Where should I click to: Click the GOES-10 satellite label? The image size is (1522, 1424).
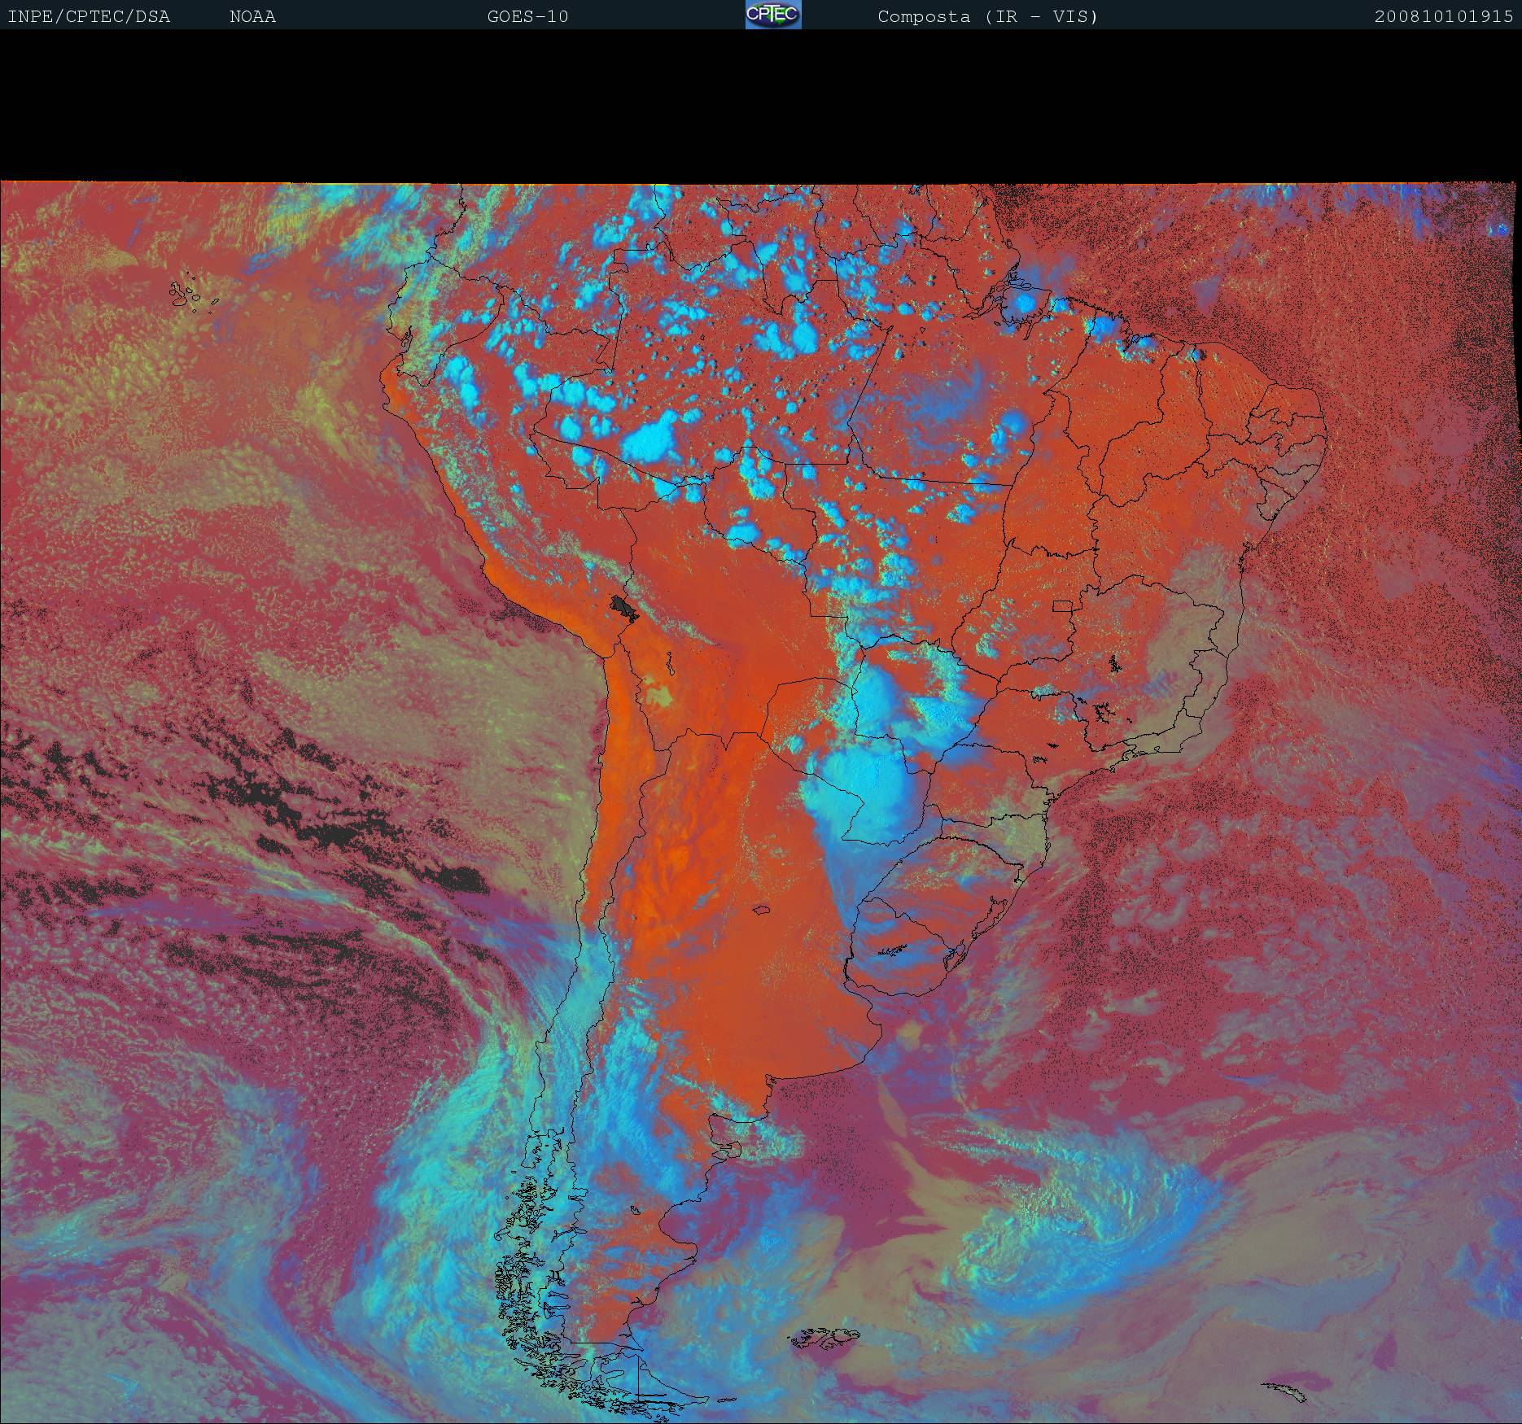point(527,16)
